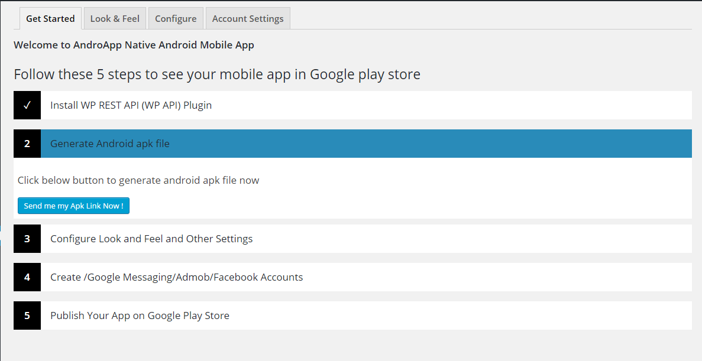Click the Follow these 5 steps heading
This screenshot has height=361, width=702.
(217, 74)
